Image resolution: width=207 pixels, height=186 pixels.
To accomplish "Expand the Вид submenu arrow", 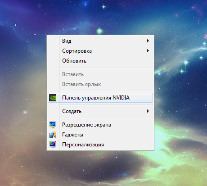I will 148,41.
